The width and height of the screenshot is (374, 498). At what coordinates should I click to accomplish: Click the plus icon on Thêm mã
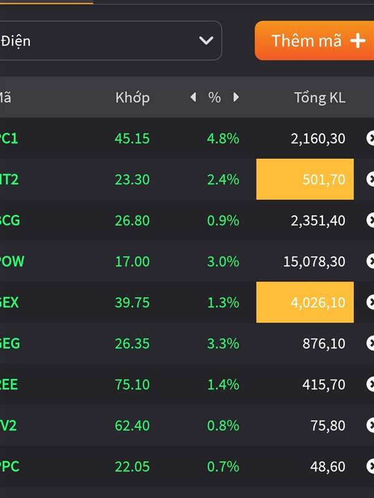(358, 41)
